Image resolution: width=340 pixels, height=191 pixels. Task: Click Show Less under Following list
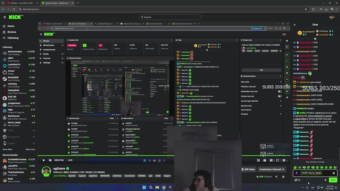pos(30,149)
